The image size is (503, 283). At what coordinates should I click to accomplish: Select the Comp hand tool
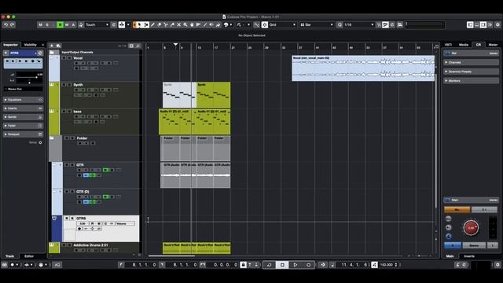(x=192, y=24)
